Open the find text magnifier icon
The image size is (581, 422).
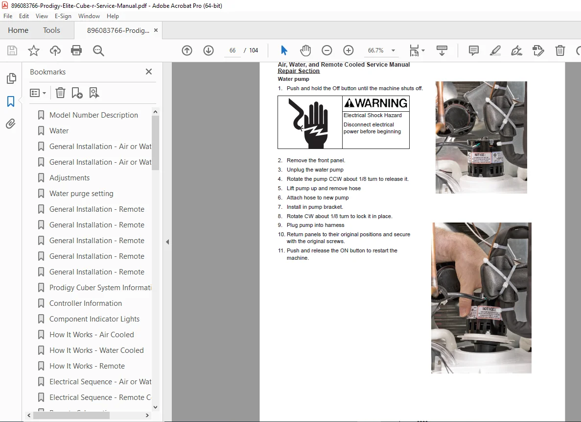98,50
